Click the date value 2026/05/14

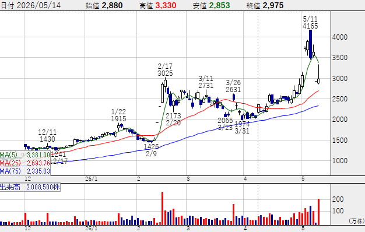pos(39,5)
